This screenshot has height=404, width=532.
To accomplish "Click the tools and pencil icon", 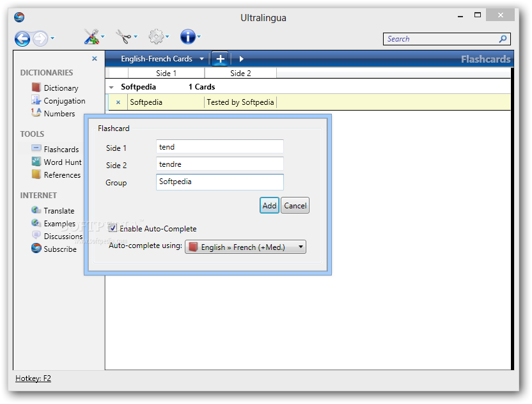I will [x=91, y=36].
